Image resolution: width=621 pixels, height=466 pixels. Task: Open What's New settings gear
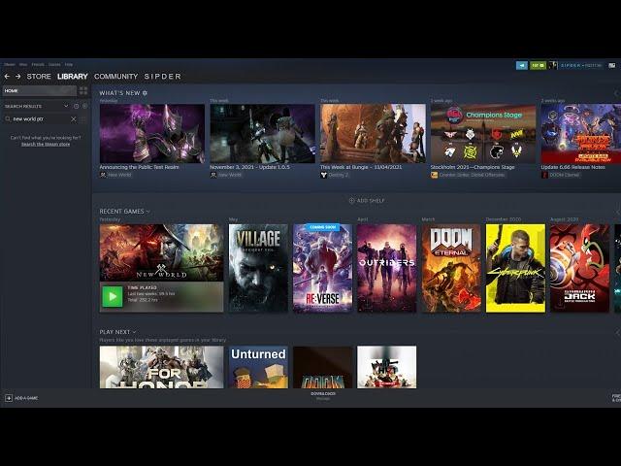coord(145,93)
